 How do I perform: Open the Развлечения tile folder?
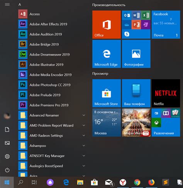click(x=166, y=123)
